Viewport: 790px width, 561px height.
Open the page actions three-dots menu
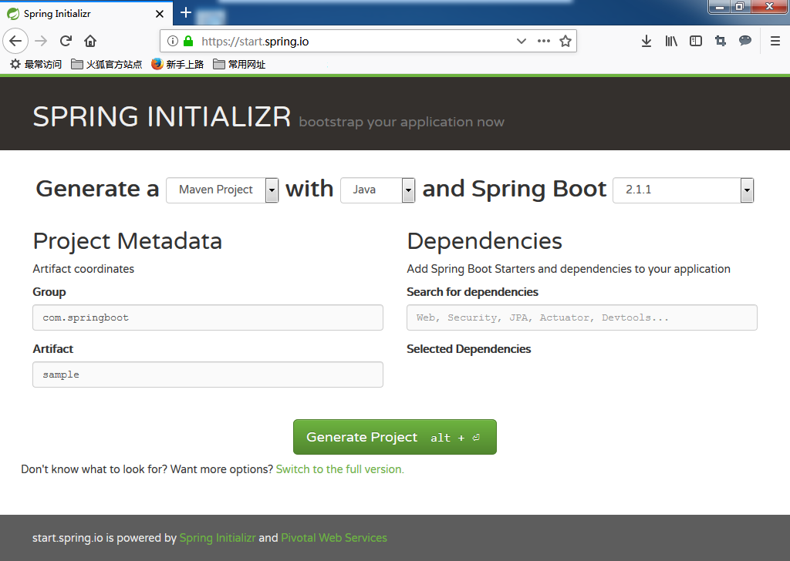(544, 41)
